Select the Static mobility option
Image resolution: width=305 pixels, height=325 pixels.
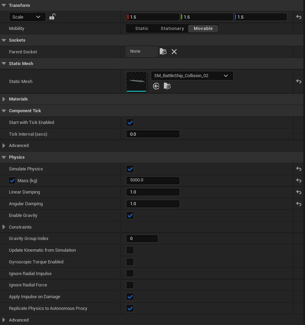click(x=141, y=28)
